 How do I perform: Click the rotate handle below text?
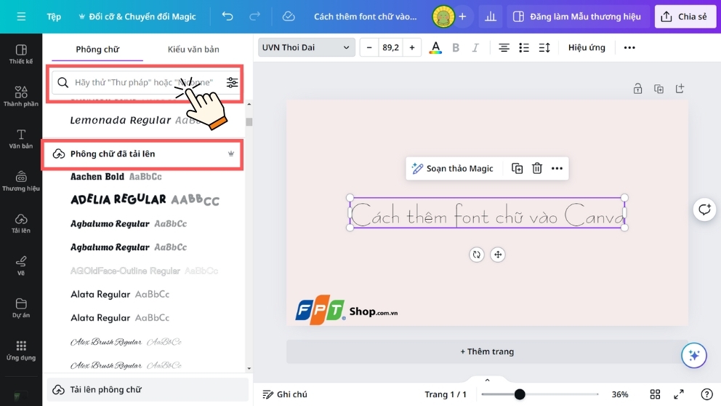pyautogui.click(x=477, y=255)
